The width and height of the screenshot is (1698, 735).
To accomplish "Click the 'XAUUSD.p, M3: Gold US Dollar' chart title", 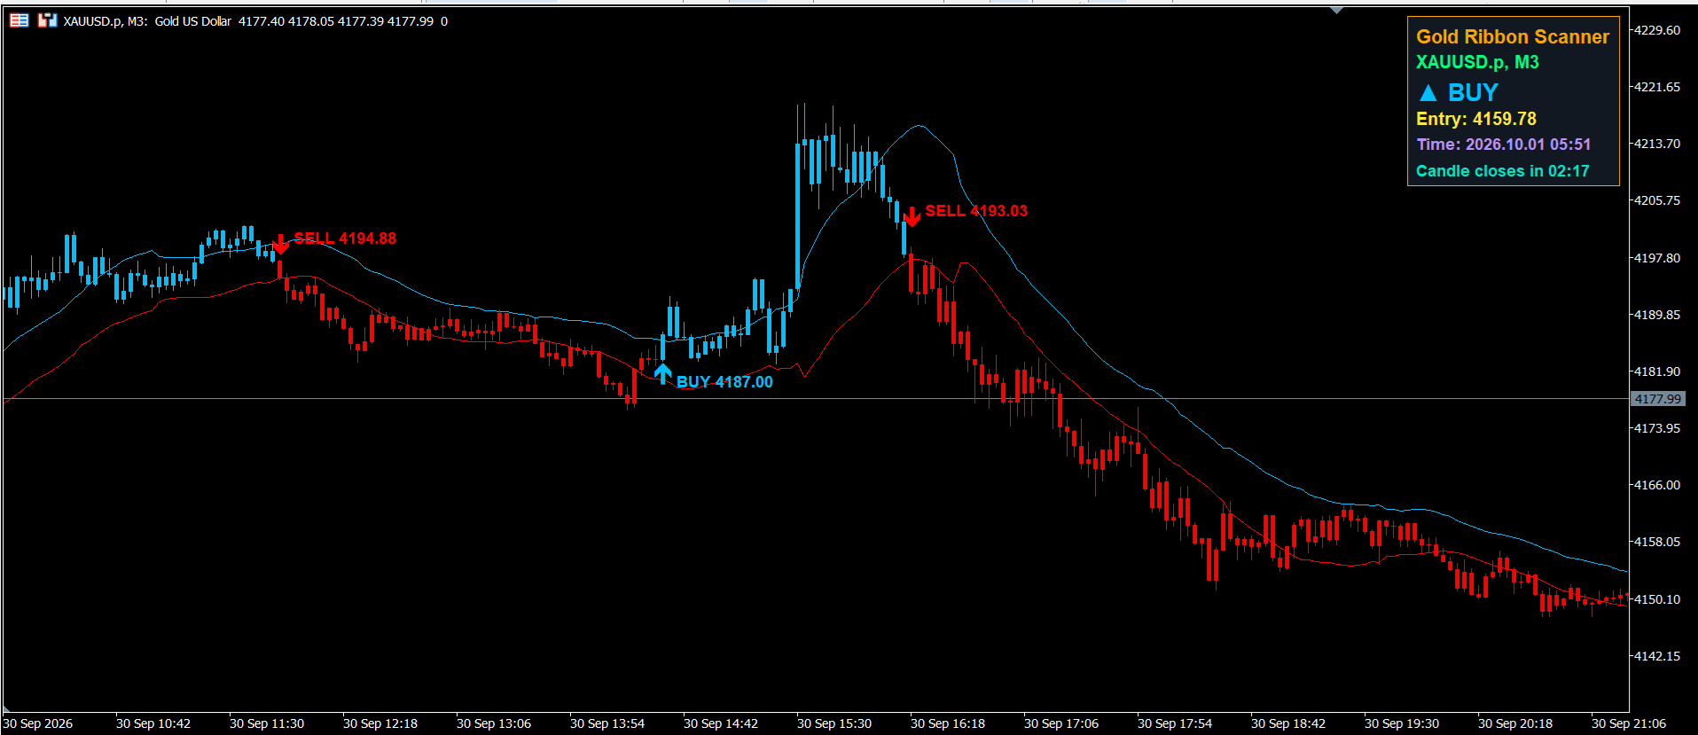I will pos(147,21).
